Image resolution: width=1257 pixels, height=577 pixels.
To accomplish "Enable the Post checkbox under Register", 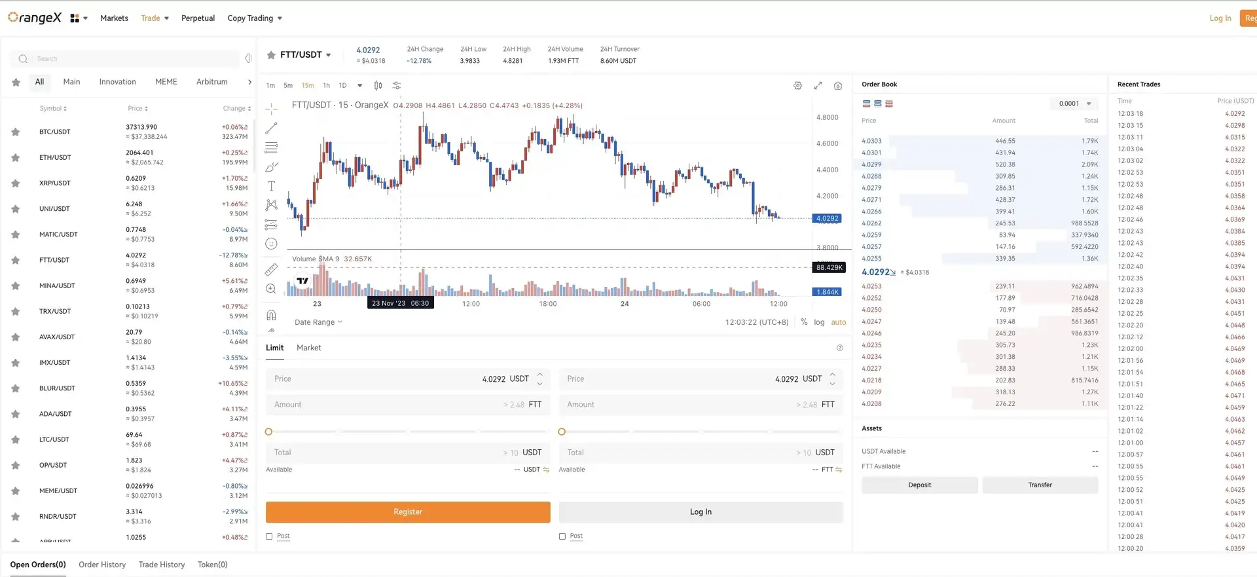I will tap(269, 536).
